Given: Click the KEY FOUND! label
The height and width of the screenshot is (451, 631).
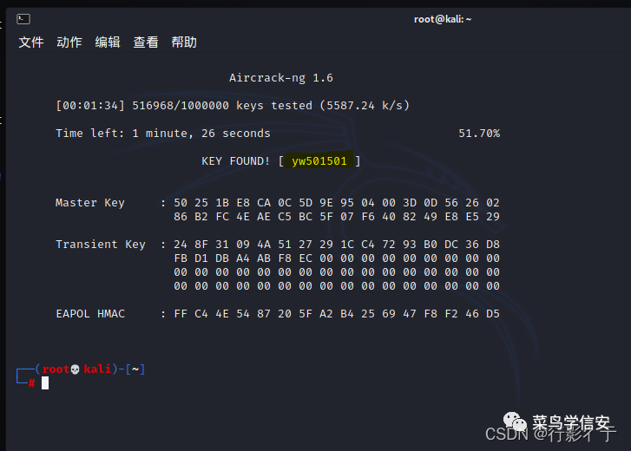Looking at the screenshot, I should tap(235, 161).
